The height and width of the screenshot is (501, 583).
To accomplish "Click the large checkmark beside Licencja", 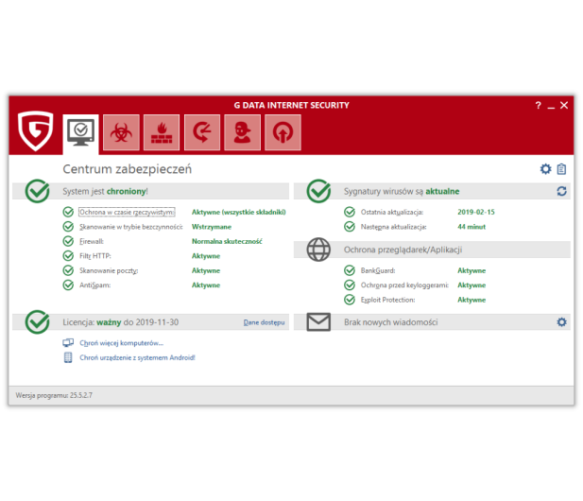I will 37,322.
